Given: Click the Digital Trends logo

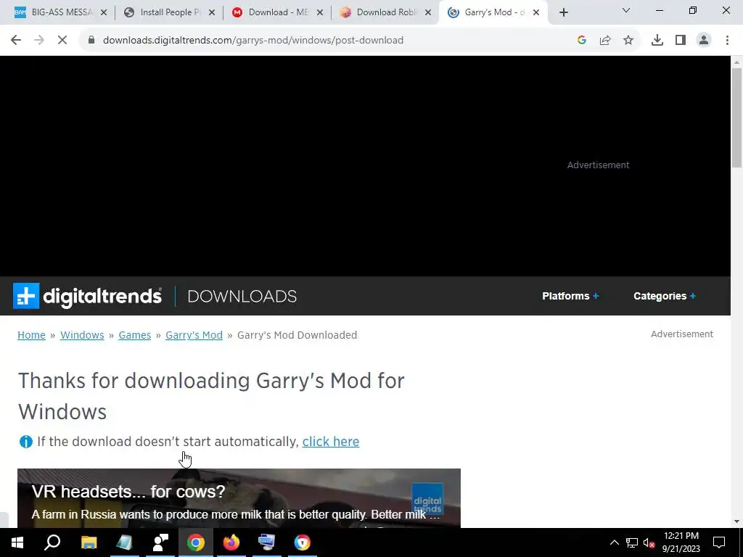Looking at the screenshot, I should [x=87, y=296].
